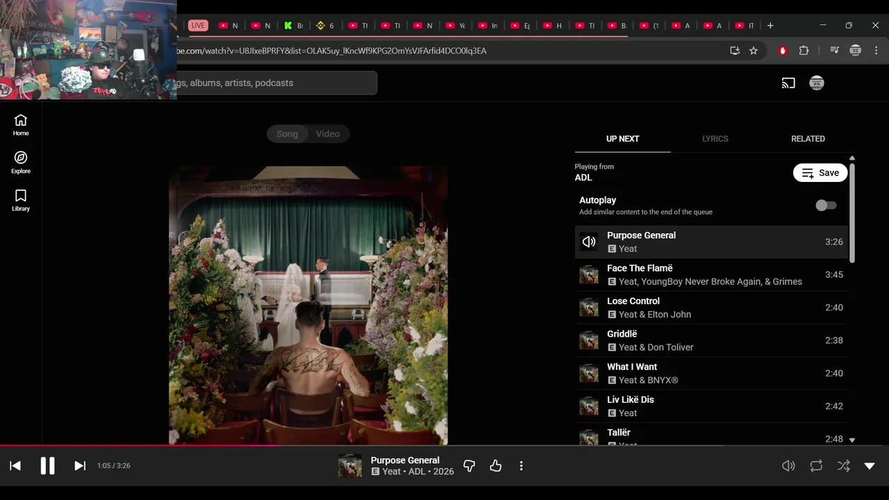Image resolution: width=889 pixels, height=500 pixels.
Task: Click the large album artwork
Action: 308,305
